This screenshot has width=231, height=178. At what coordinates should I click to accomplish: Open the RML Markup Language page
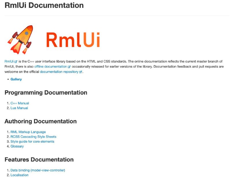(28, 132)
